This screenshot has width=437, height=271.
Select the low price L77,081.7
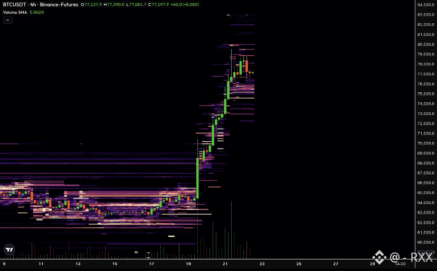point(136,4)
